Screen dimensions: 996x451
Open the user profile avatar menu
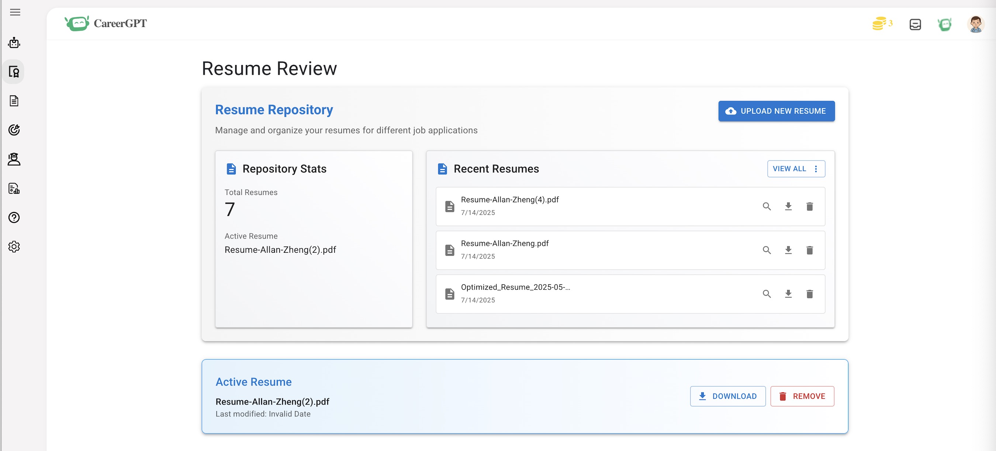click(x=975, y=24)
